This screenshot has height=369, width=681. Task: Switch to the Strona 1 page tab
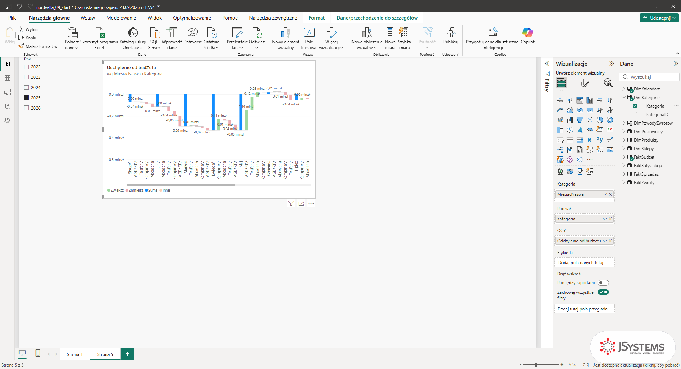click(x=75, y=354)
